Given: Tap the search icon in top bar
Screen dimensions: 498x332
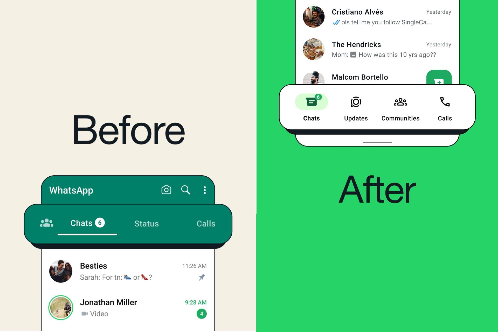Looking at the screenshot, I should click(186, 190).
